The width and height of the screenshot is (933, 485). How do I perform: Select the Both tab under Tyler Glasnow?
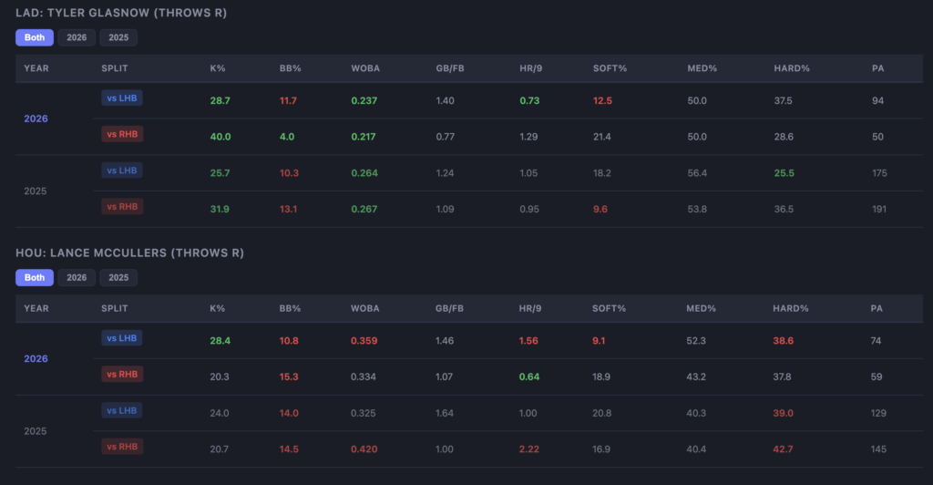point(35,37)
